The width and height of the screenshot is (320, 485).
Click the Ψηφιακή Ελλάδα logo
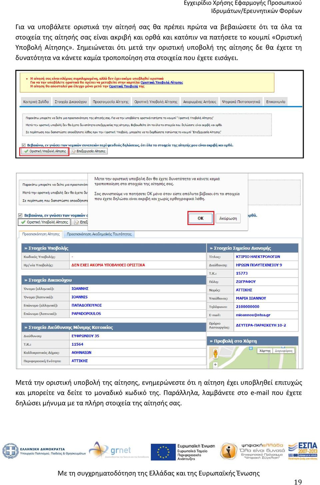pyautogui.click(x=252, y=451)
